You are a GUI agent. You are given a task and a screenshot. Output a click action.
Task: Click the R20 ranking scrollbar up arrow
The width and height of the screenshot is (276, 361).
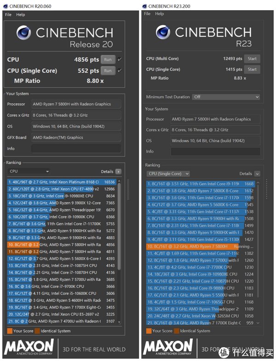pyautogui.click(x=119, y=181)
